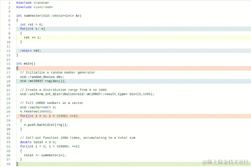Click line number 34 in gutter
Screen dimensions: 251x167
coord(8,146)
